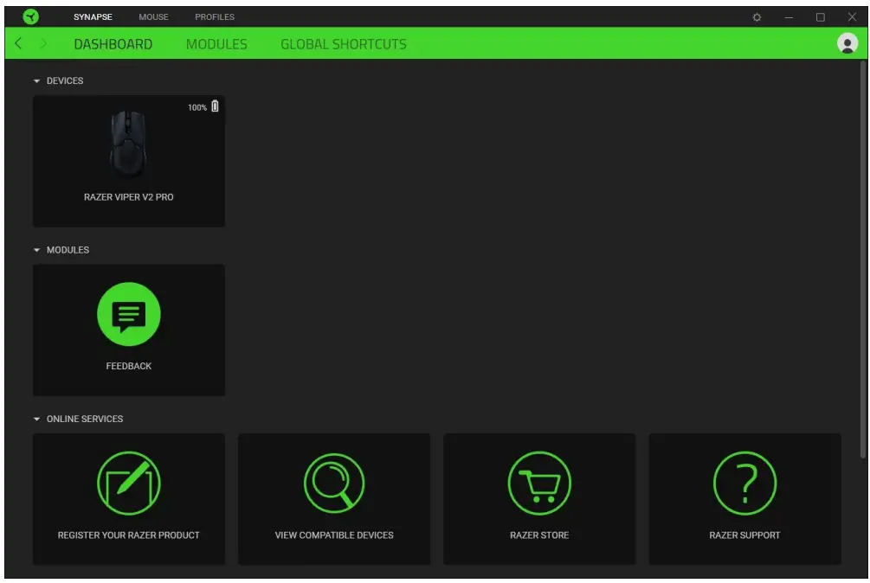Screen dimensions: 870x583
Task: Click View Compatible Devices label
Action: (334, 535)
